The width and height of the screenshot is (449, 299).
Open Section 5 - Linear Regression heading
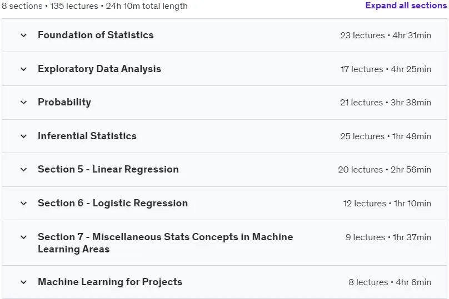pyautogui.click(x=108, y=169)
